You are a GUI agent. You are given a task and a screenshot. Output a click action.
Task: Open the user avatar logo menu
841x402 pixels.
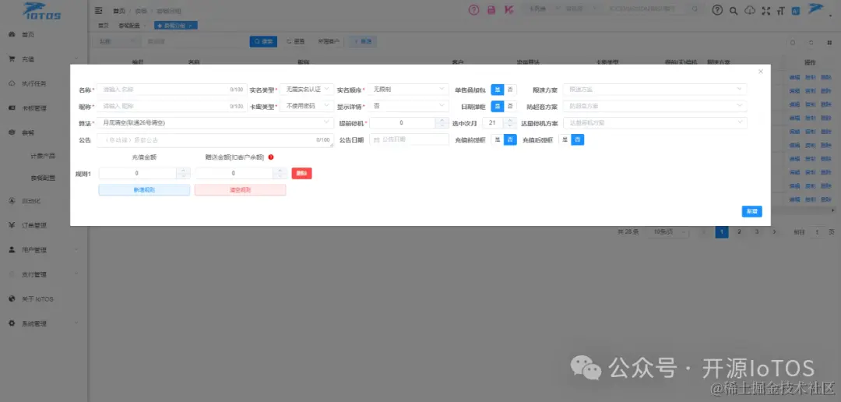(x=816, y=9)
